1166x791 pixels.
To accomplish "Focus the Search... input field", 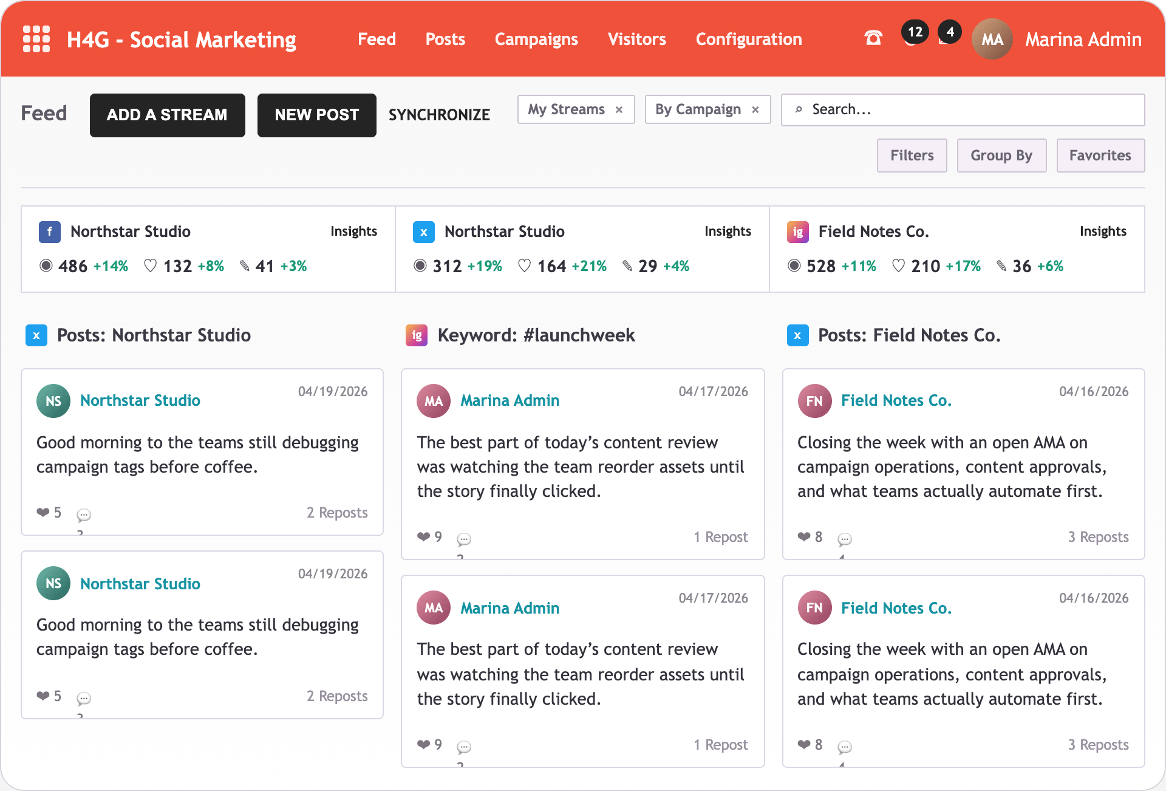I will [963, 110].
